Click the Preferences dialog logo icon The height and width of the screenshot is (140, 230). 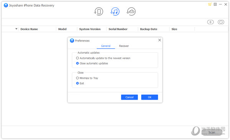[x=72, y=41]
